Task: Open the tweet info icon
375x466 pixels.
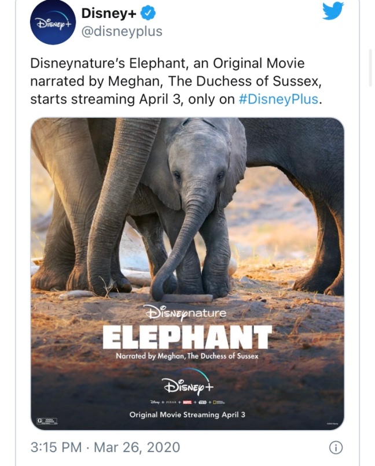Action: point(336,447)
